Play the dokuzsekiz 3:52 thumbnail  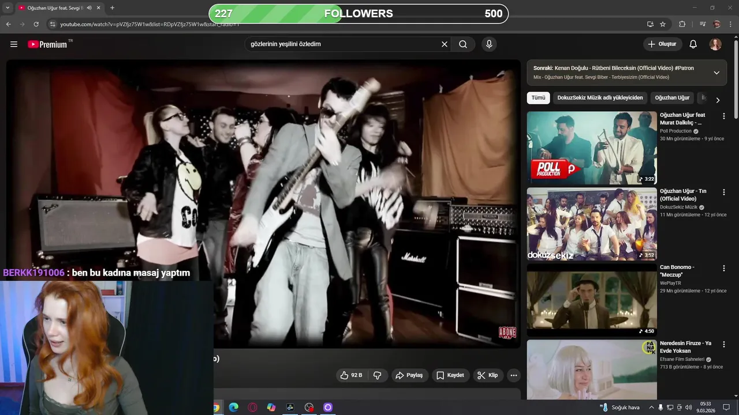point(592,224)
